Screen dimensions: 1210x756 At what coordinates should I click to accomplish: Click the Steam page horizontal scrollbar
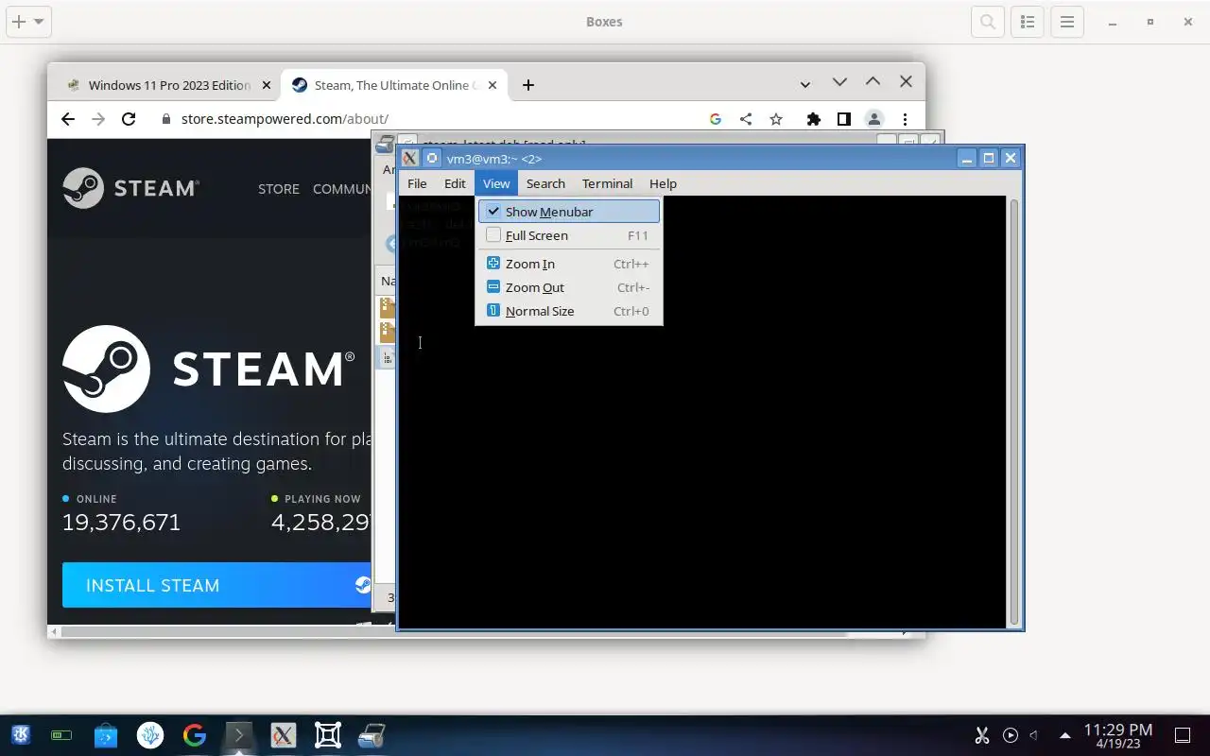[x=454, y=631]
